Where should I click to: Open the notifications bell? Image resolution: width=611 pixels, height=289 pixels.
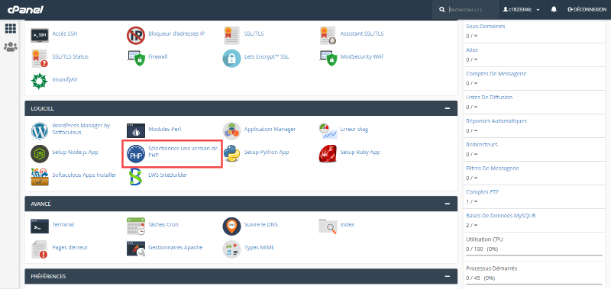(554, 9)
